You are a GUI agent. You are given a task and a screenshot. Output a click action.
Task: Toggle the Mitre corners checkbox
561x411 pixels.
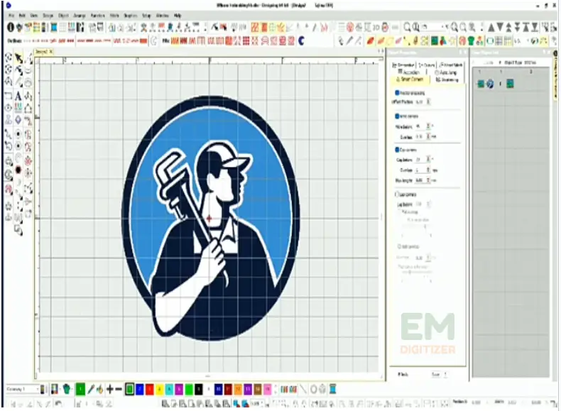(397, 116)
